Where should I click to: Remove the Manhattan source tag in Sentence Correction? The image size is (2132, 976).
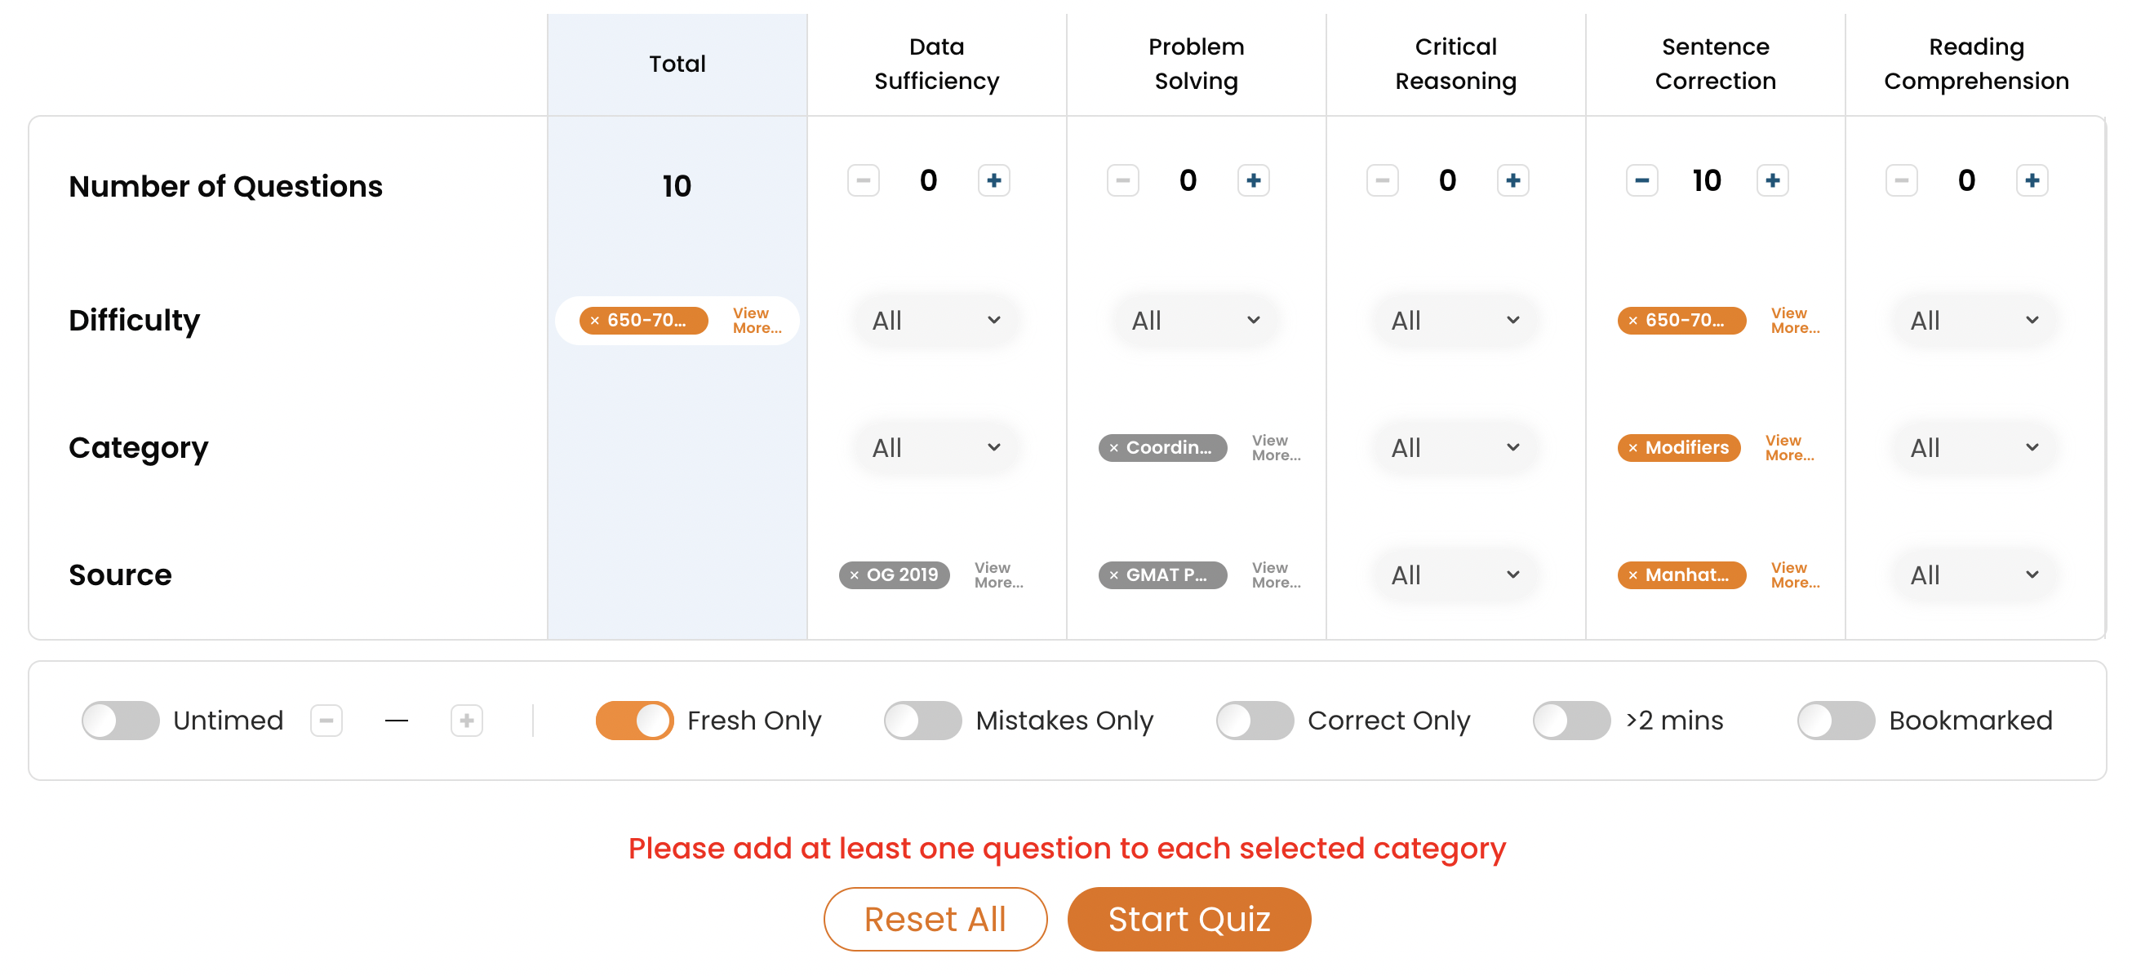[x=1632, y=575]
